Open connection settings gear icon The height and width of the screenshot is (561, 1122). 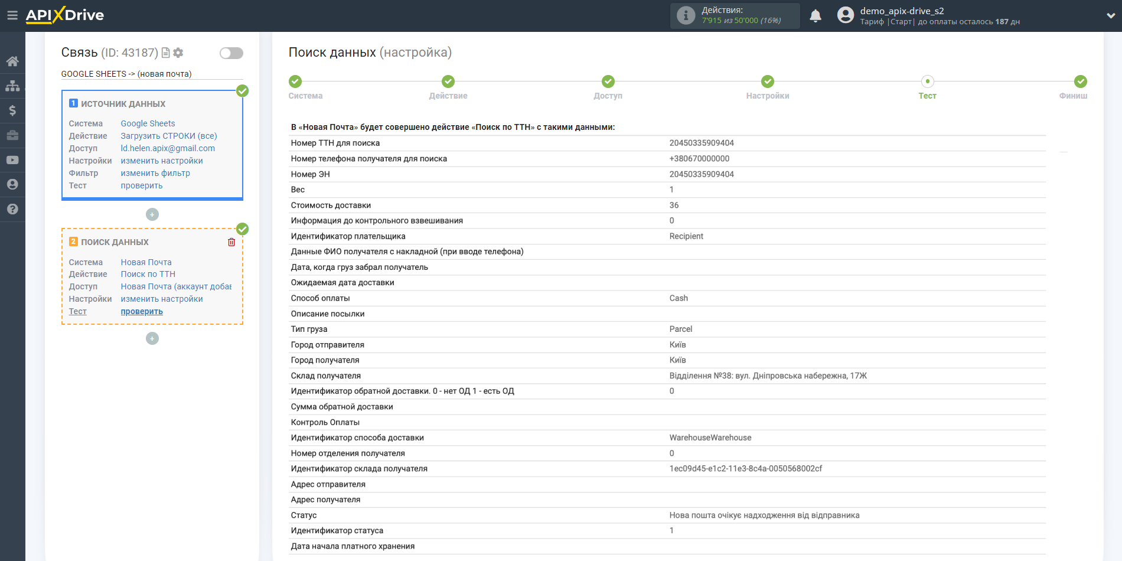178,53
